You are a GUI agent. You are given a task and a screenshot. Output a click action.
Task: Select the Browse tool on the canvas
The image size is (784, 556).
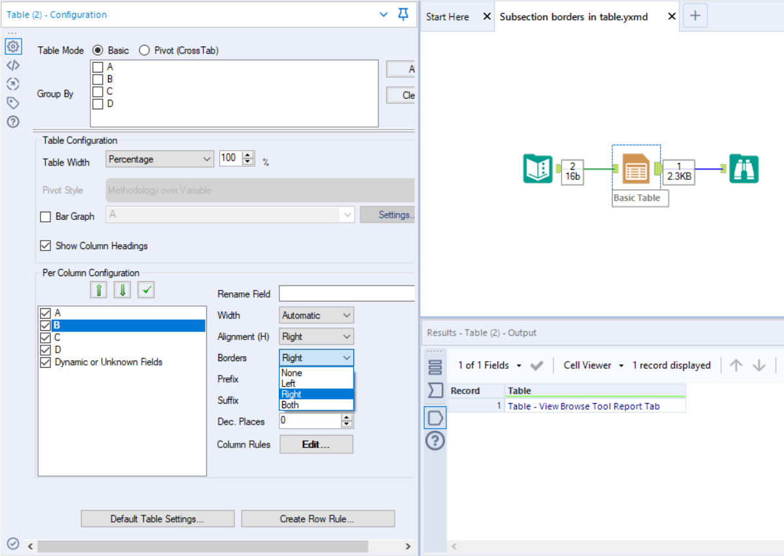[x=744, y=169]
